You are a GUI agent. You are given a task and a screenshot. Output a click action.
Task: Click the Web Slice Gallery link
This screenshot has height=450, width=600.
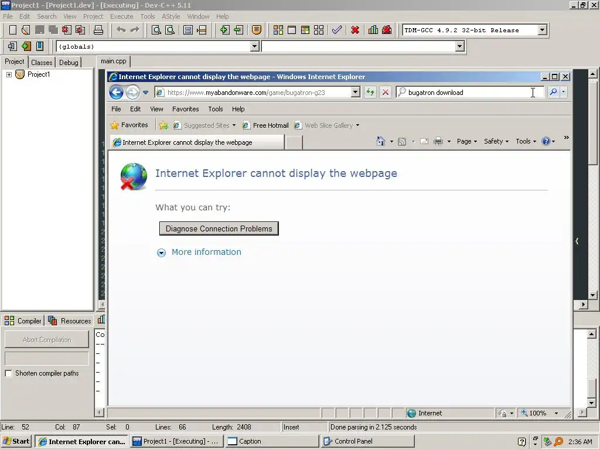click(x=327, y=125)
